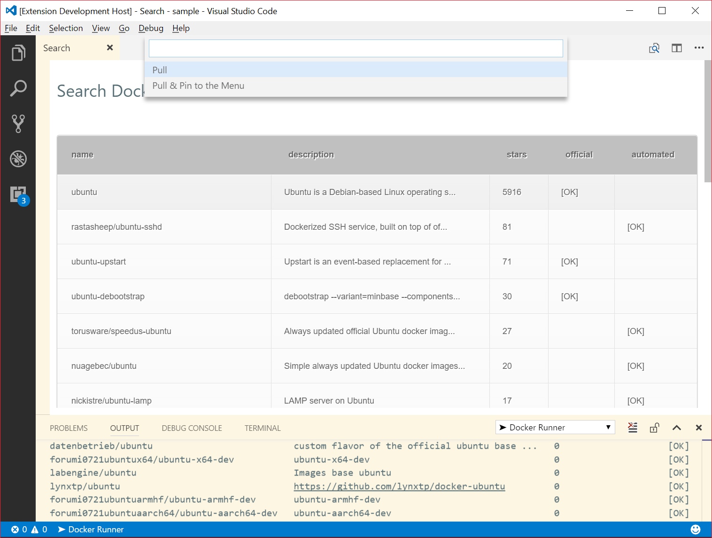Open the File menu
Screen dimensions: 712x538
click(x=11, y=28)
